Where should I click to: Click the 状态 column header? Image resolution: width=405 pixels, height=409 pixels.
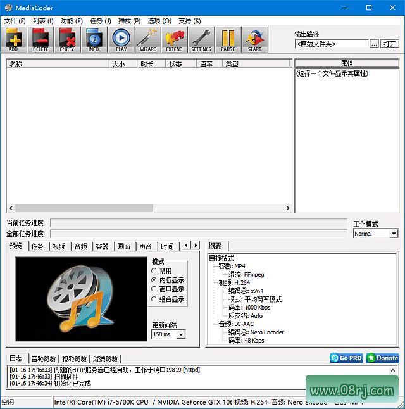point(181,64)
